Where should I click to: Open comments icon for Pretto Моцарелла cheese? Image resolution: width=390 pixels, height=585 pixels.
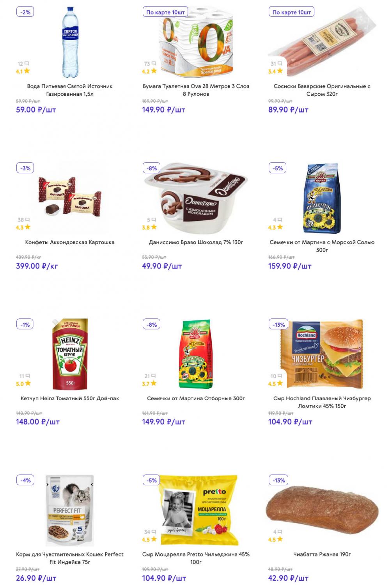pyautogui.click(x=154, y=532)
